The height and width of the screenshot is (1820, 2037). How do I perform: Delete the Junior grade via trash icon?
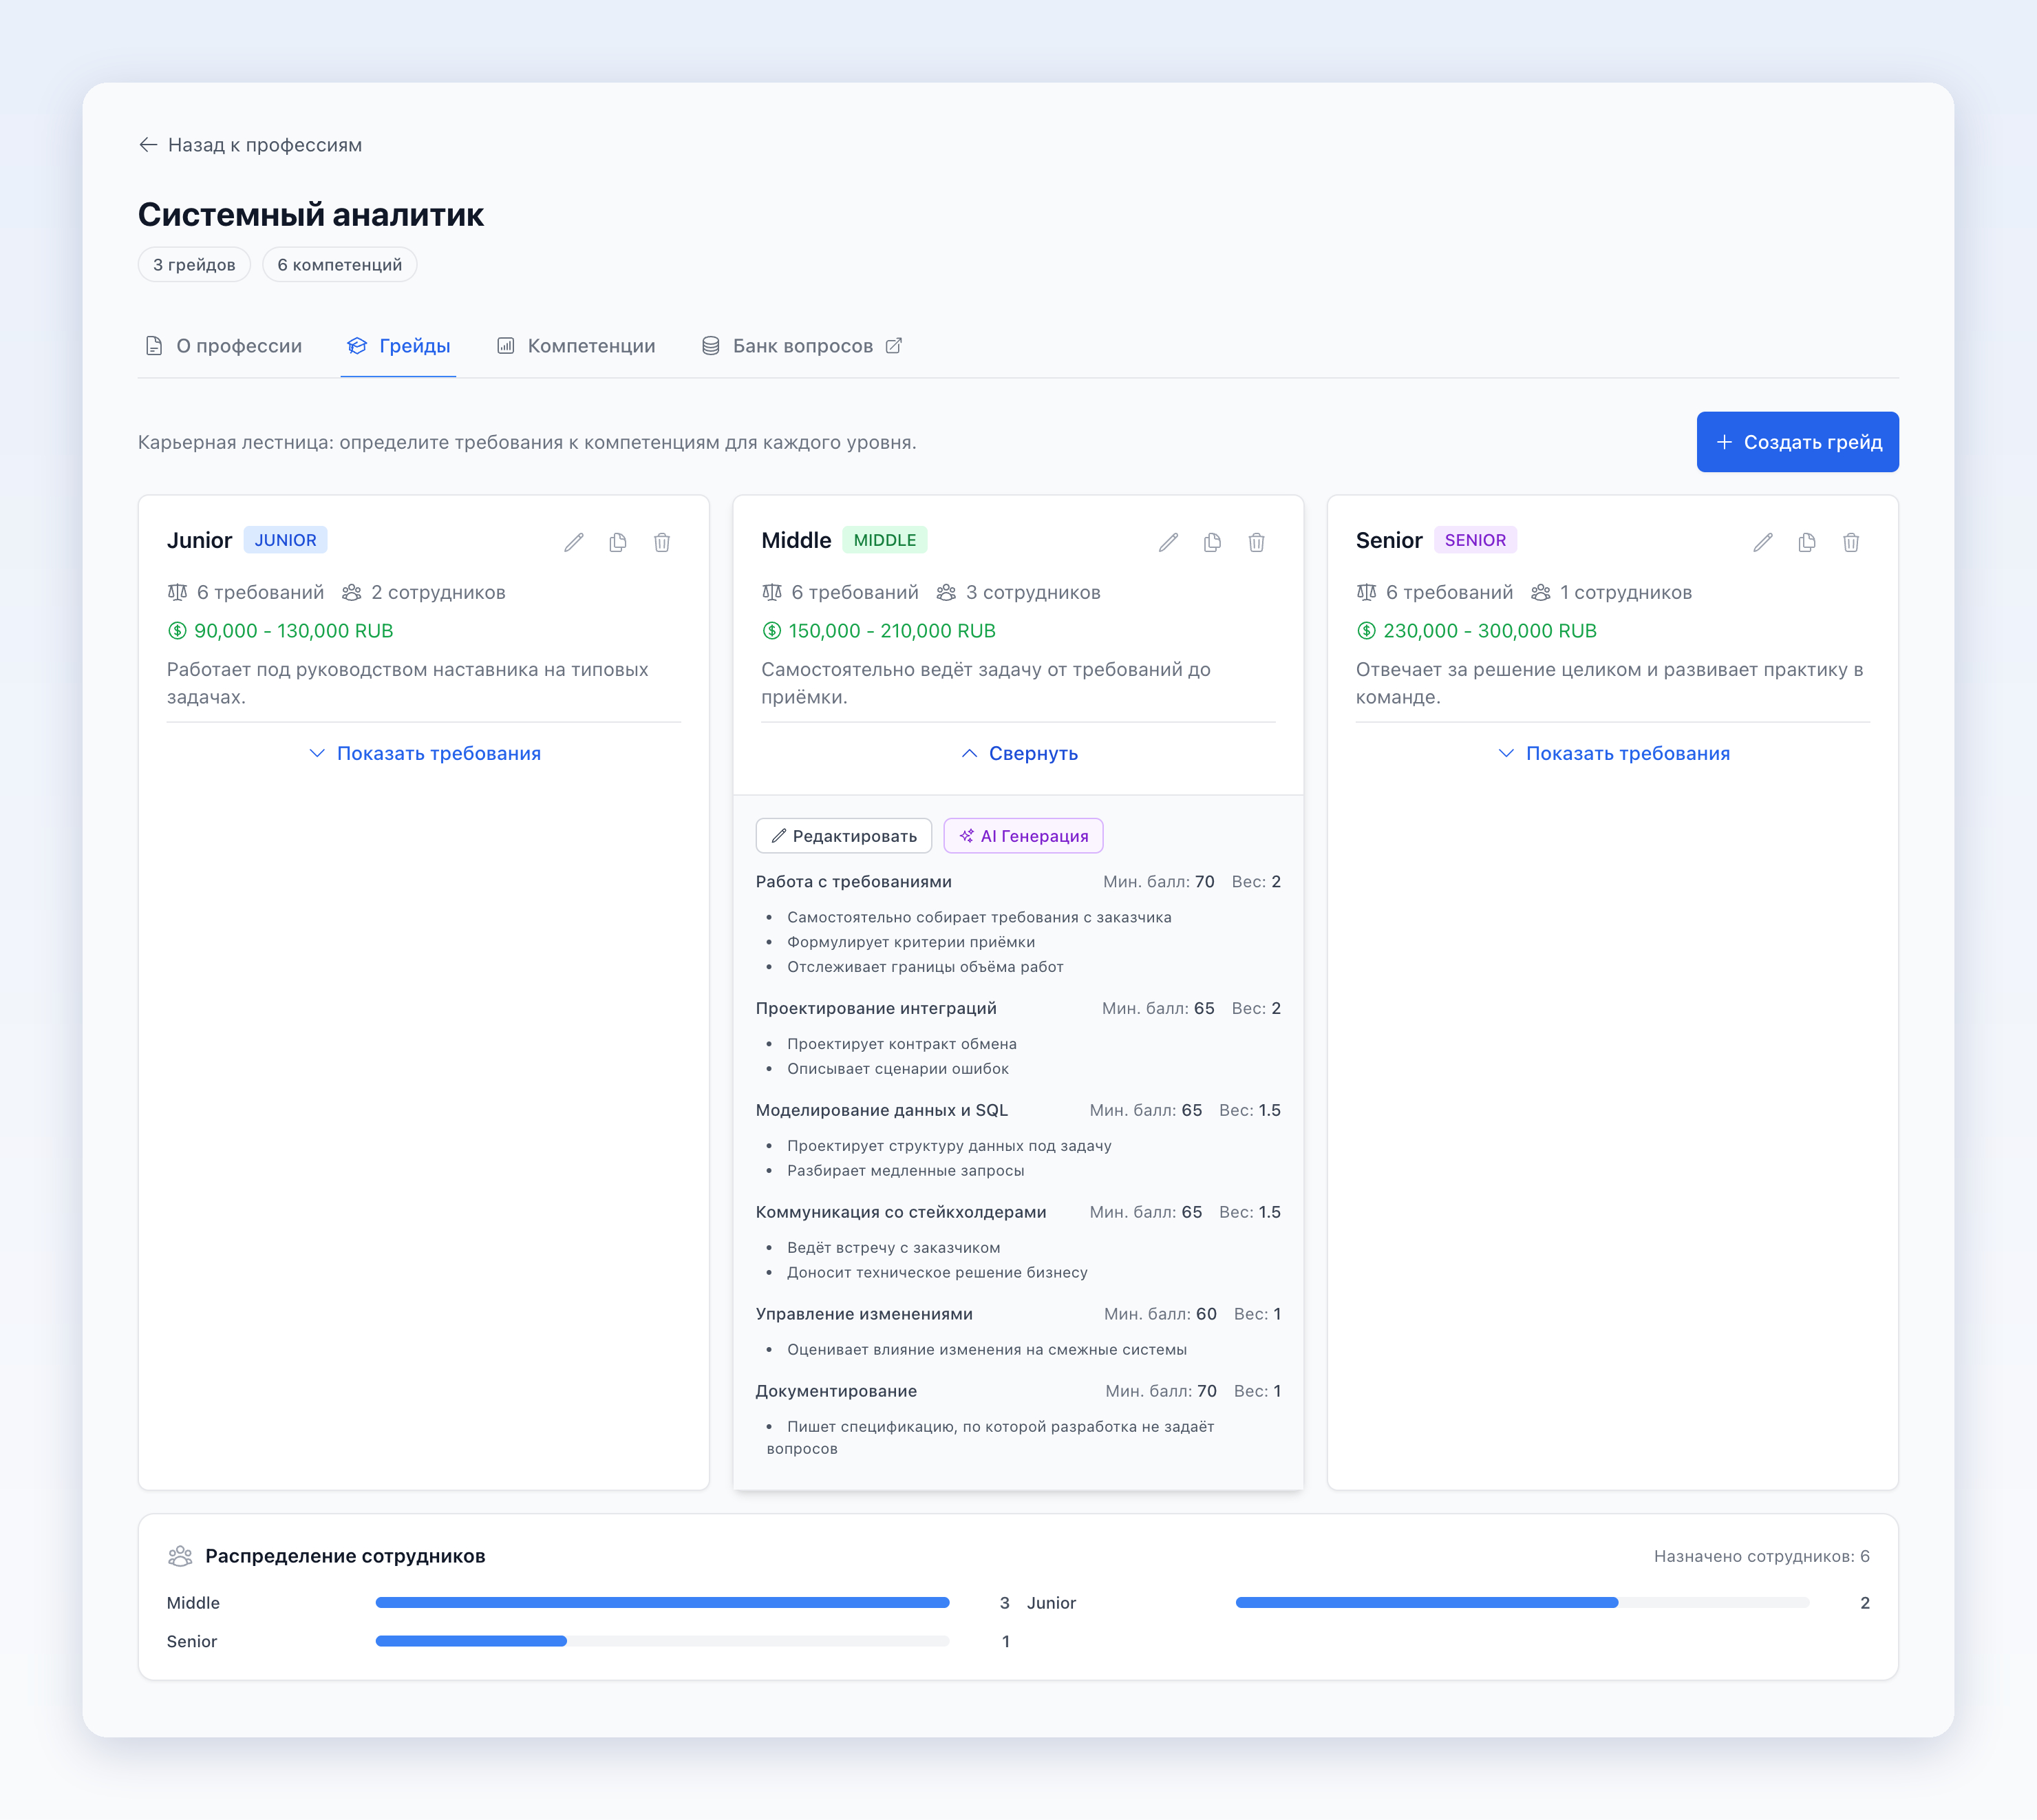[661, 542]
